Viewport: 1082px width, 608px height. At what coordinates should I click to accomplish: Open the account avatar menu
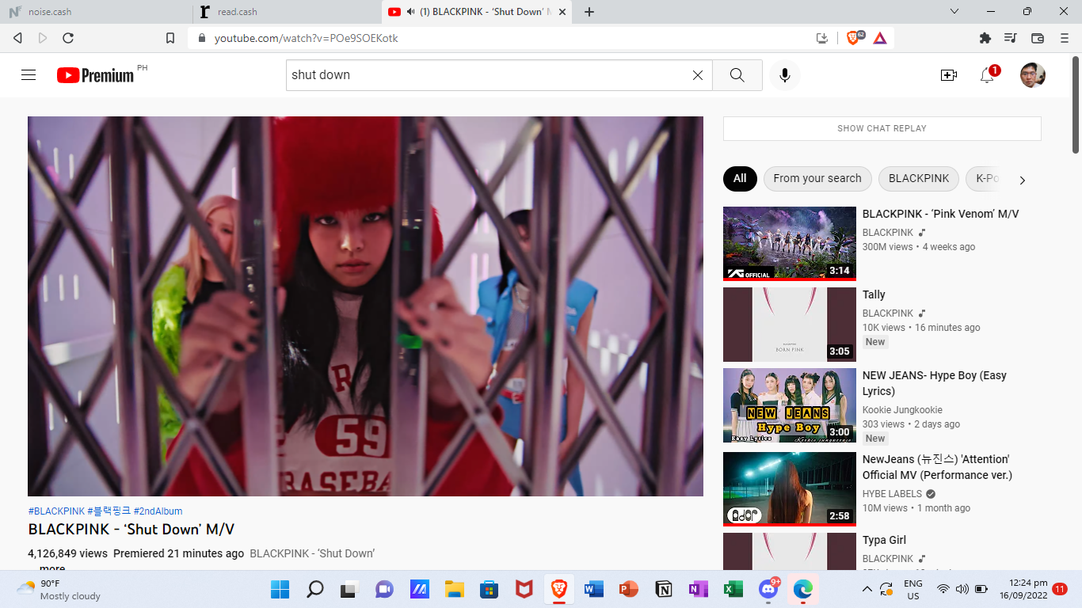(1033, 75)
